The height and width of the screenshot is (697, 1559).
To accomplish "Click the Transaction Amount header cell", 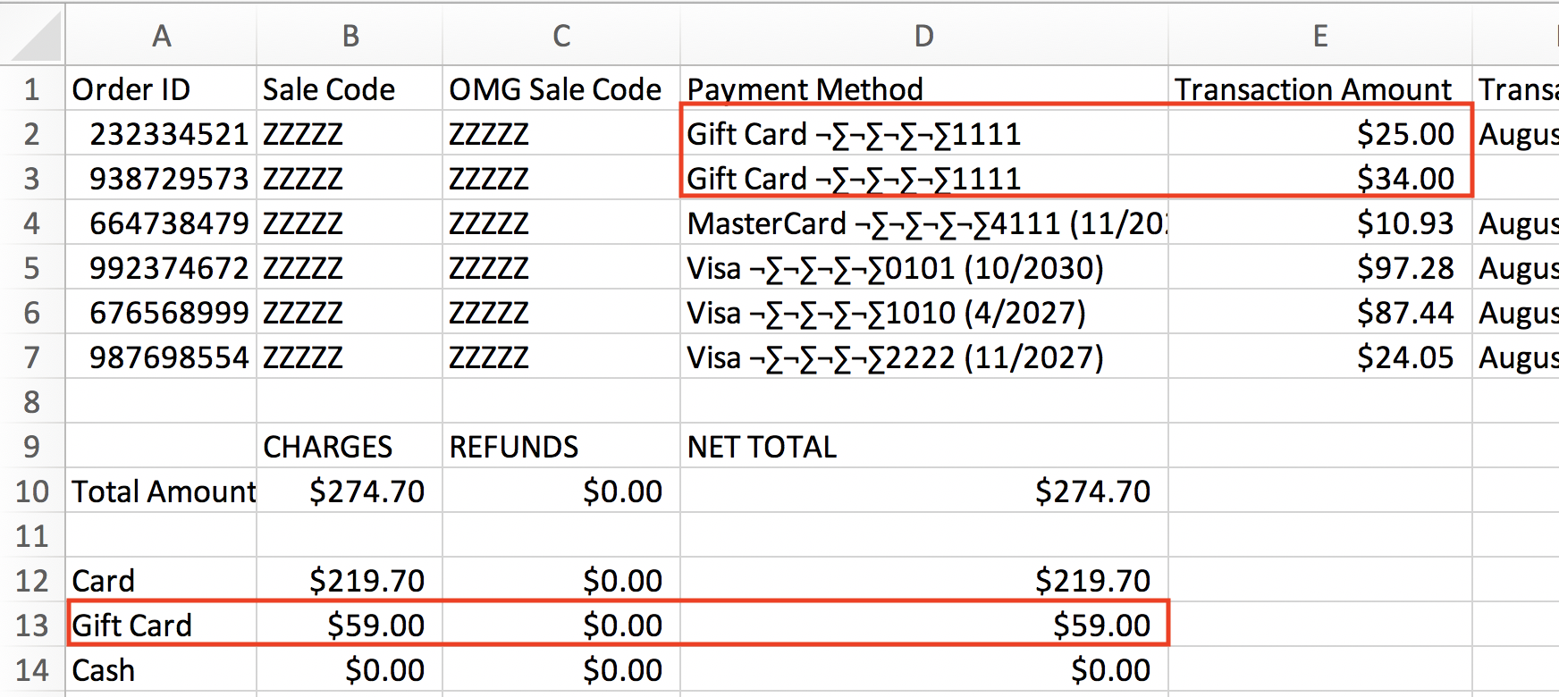I will click(1320, 88).
